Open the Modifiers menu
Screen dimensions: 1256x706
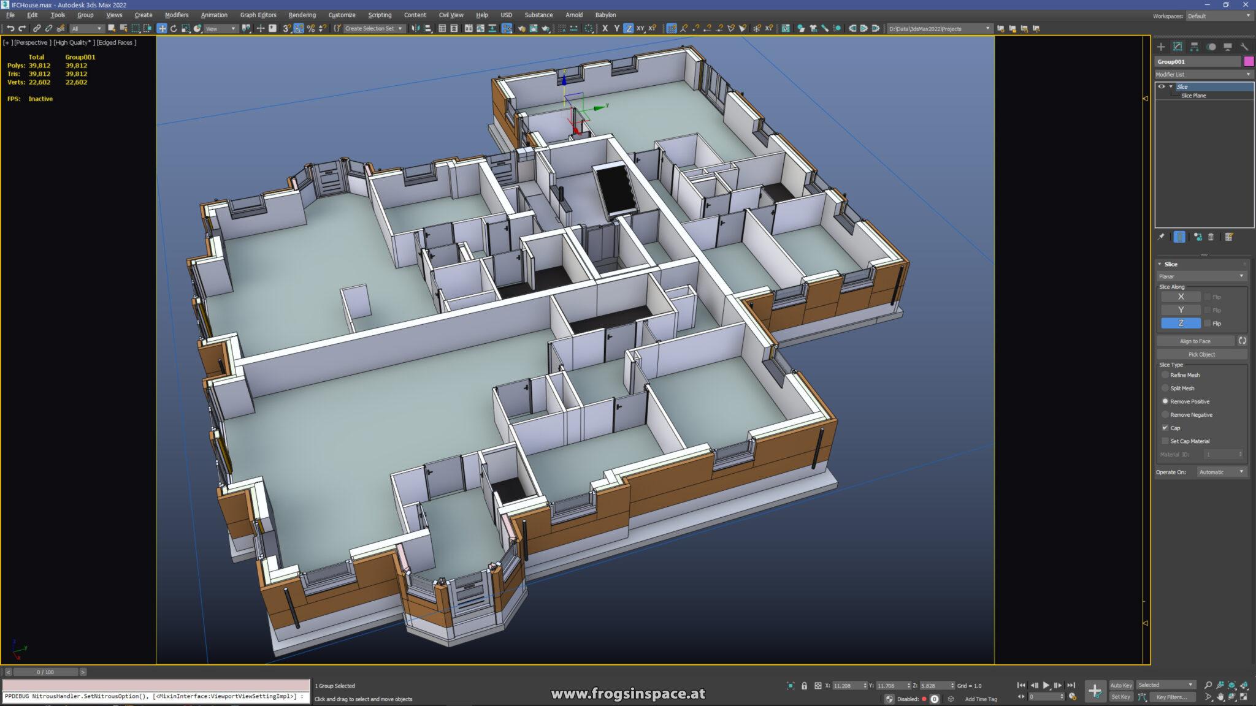tap(177, 15)
